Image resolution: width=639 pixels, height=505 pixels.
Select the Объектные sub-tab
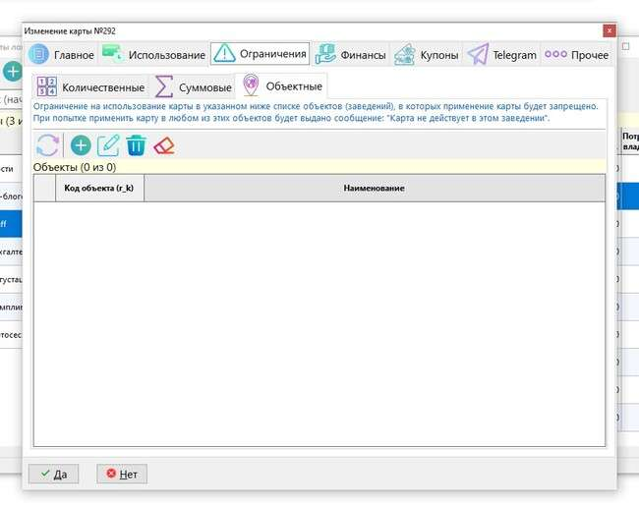coord(281,86)
